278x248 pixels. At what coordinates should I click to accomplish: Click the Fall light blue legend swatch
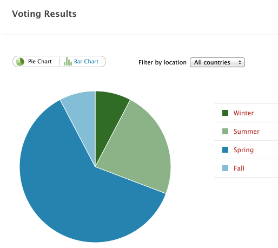(x=225, y=168)
